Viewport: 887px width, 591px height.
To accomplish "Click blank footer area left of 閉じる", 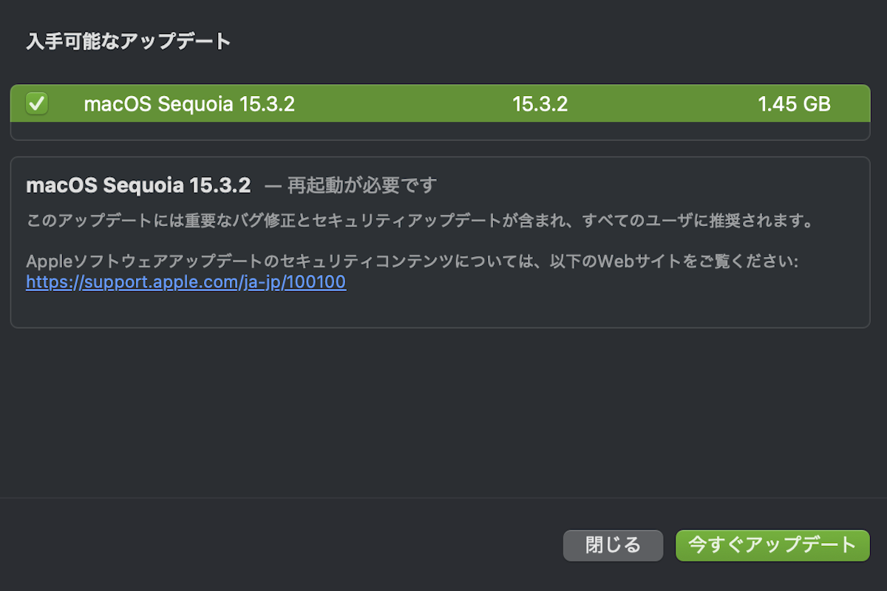I will coord(281,545).
